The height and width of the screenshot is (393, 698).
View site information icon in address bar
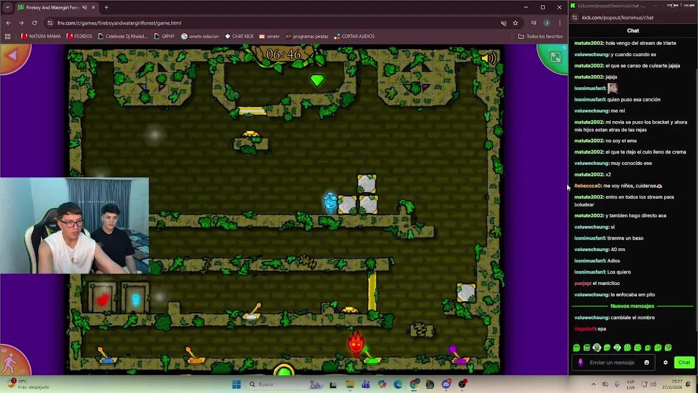50,23
